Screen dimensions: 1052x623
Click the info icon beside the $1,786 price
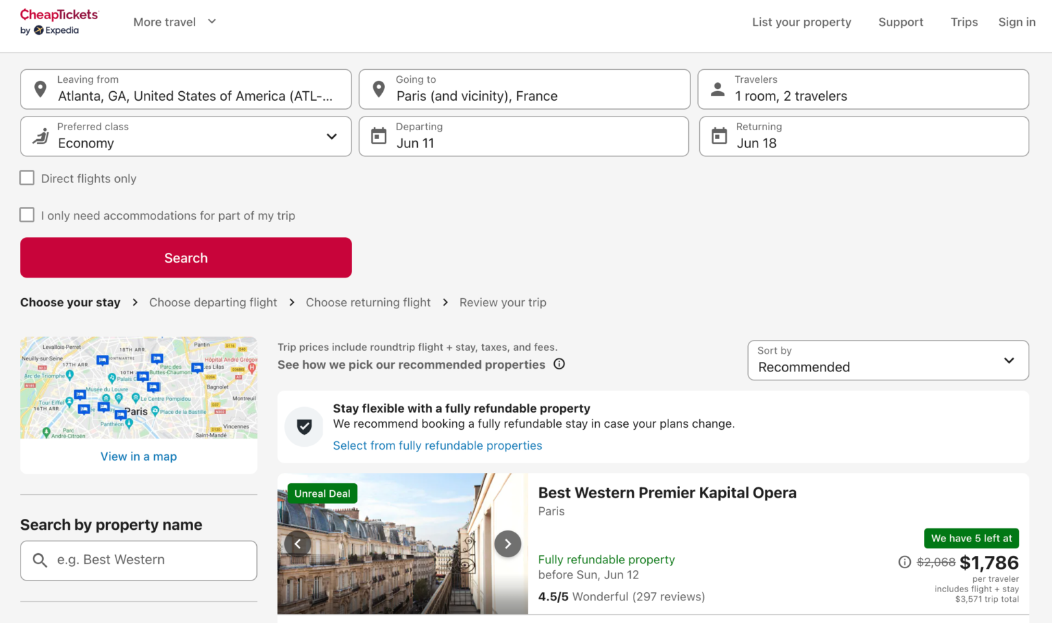tap(904, 562)
